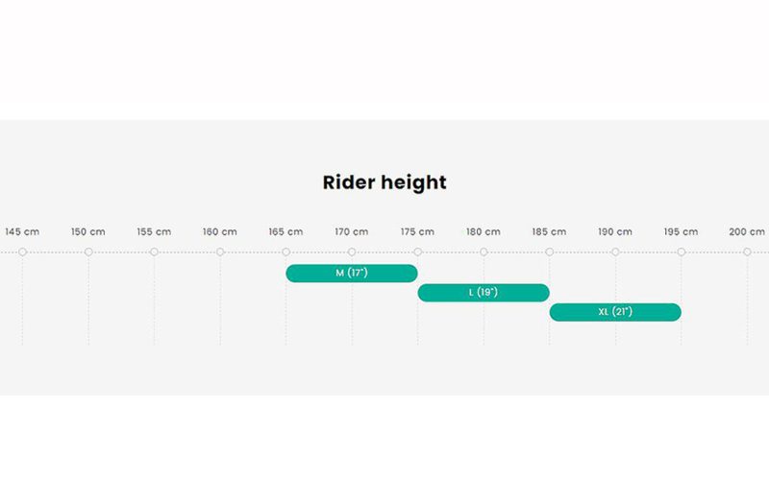Click the 160 cm circle marker

click(x=220, y=252)
